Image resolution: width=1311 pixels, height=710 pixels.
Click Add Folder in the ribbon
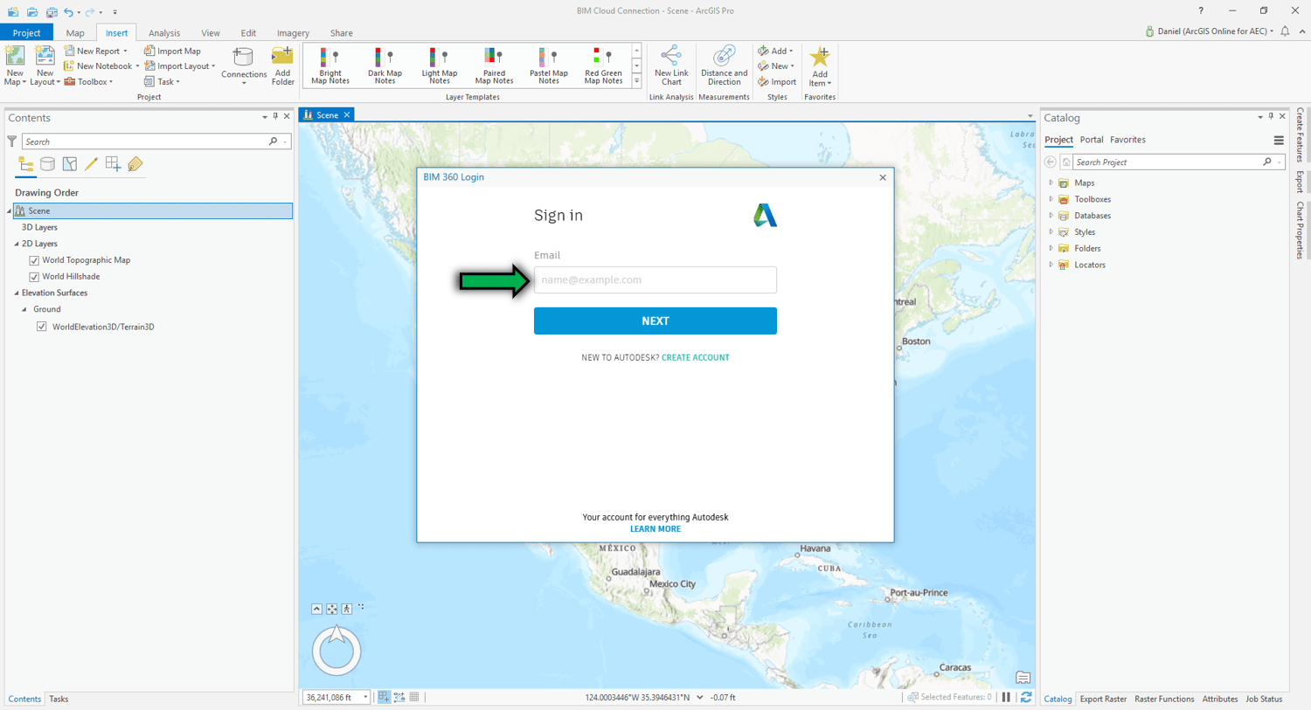[x=282, y=65]
